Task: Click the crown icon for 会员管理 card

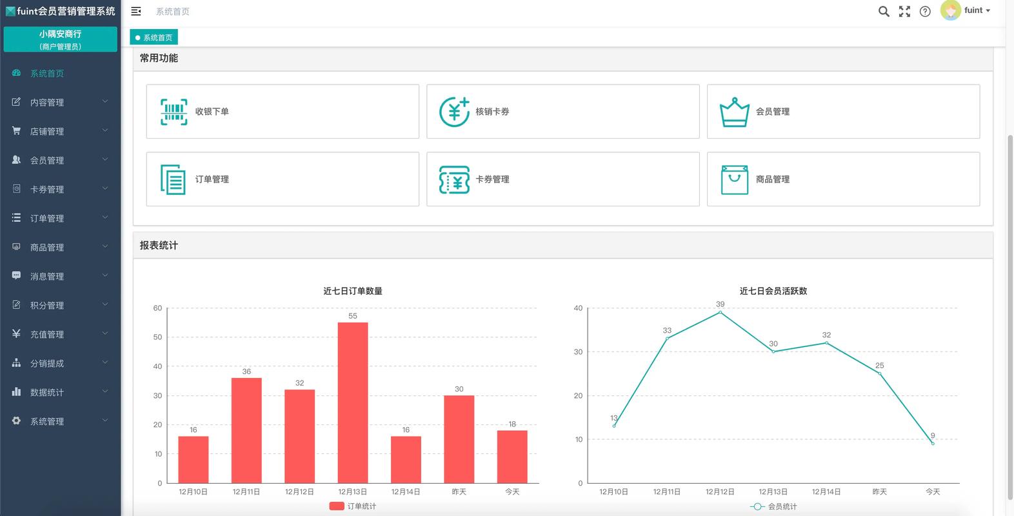Action: 735,112
